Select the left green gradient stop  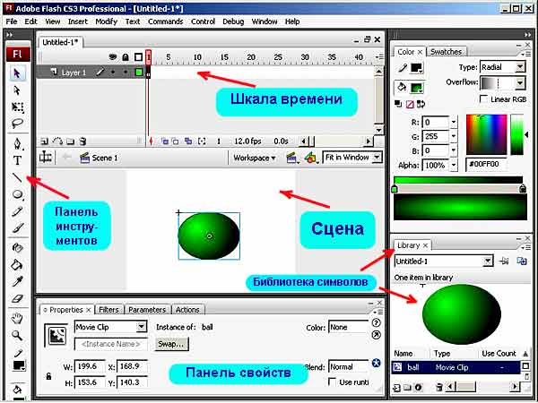395,189
